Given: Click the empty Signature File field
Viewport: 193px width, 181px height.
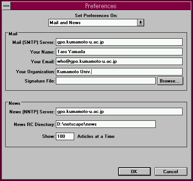Looking at the screenshot, I should [x=106, y=81].
